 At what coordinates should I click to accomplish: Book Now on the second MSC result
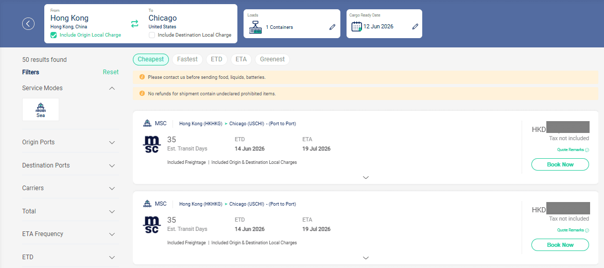pos(560,244)
